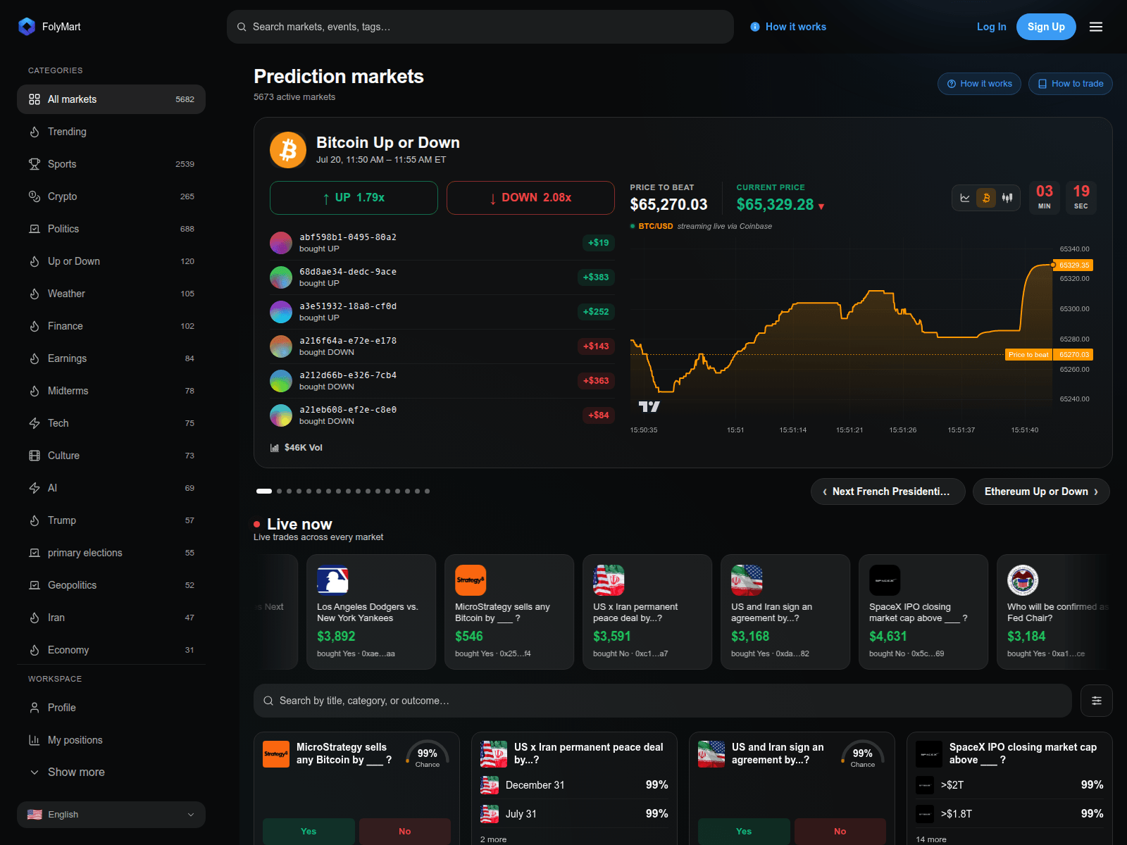The height and width of the screenshot is (845, 1127).
Task: Expand 14 more SpaceX outcomes
Action: click(930, 839)
